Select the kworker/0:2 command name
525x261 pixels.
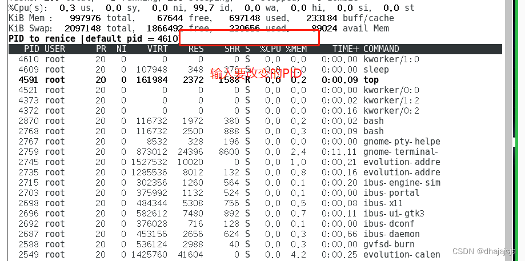[x=391, y=111]
